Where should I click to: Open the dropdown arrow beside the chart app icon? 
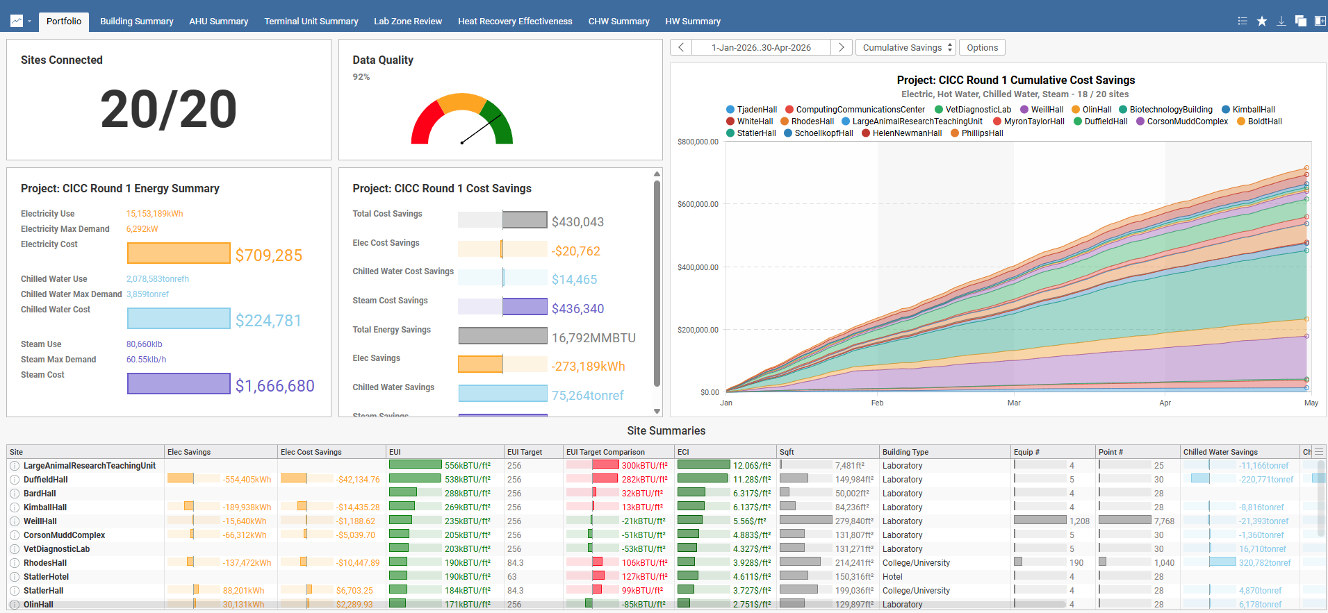coord(30,22)
